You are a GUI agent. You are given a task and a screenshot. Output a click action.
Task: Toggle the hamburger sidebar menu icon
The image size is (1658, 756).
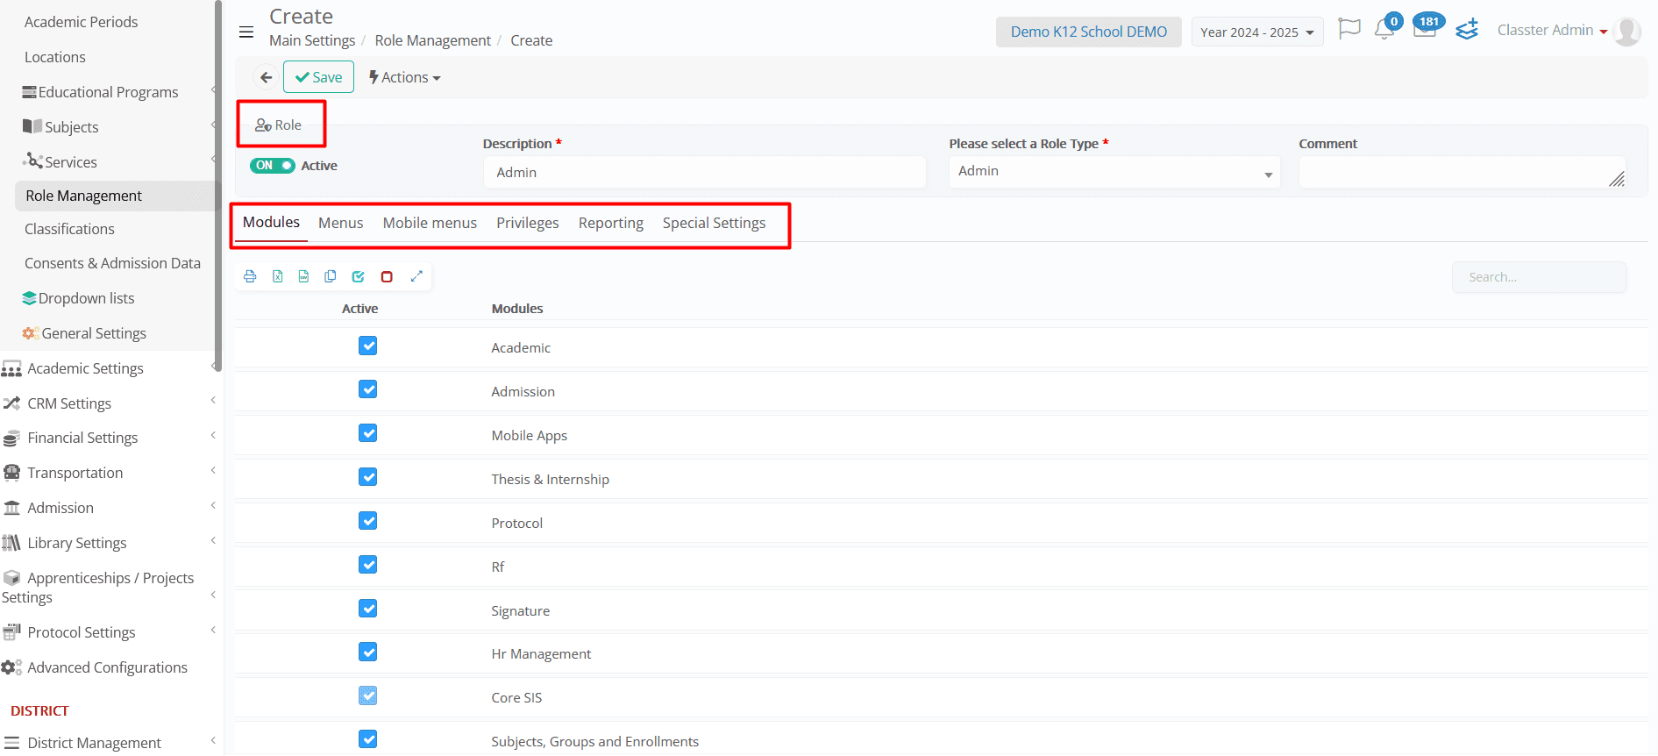(246, 32)
